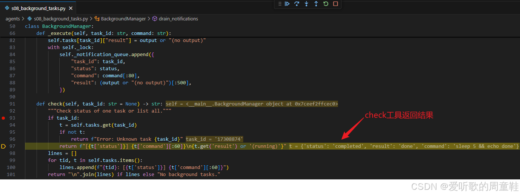The height and width of the screenshot is (195, 520).
Task: Close the s08_background_tasks.py tab
Action: (71, 8)
